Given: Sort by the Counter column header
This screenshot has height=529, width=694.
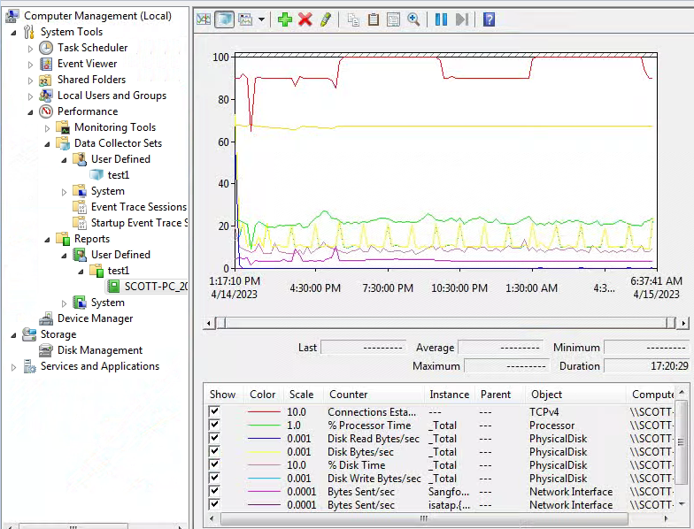Looking at the screenshot, I should (x=348, y=395).
